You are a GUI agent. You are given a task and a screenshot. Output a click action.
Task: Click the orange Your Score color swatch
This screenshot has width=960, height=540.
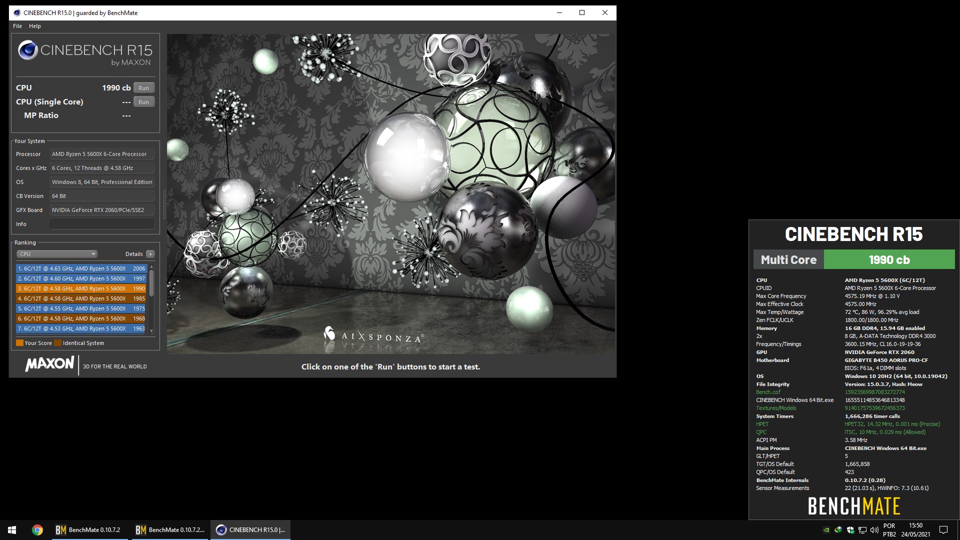(19, 343)
